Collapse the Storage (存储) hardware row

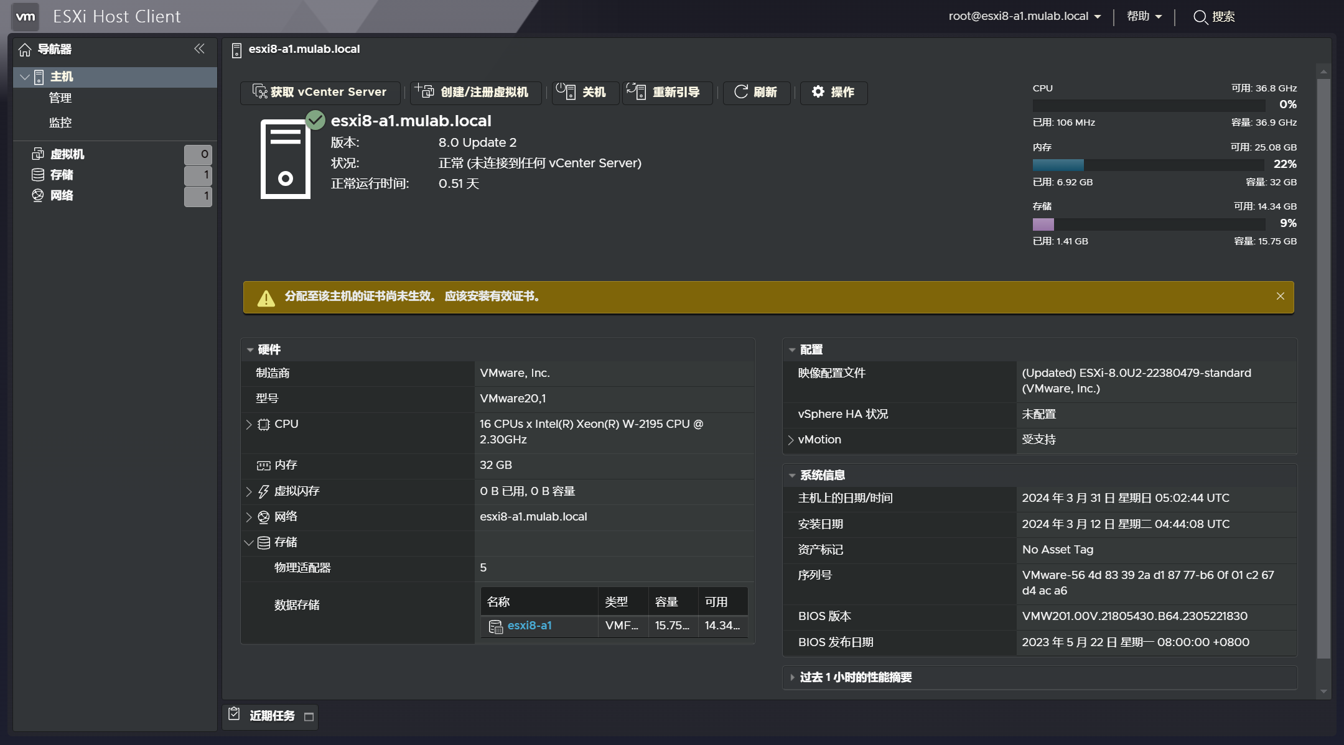pyautogui.click(x=249, y=542)
